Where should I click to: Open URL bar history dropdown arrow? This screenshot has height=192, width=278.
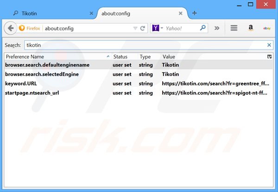point(135,28)
